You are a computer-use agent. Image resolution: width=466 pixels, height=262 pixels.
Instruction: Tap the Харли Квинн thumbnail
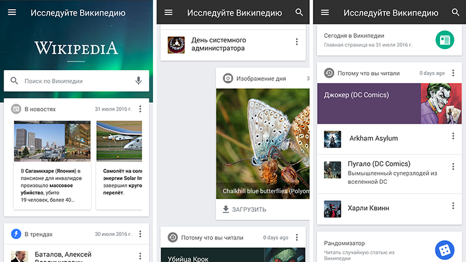coord(332,209)
